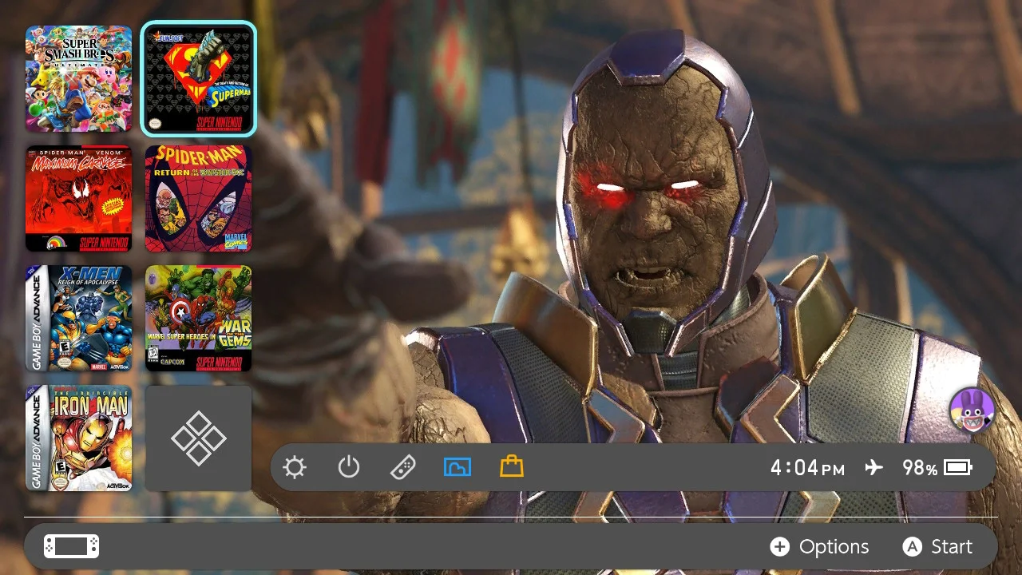Select the All Software grid tile
The image size is (1022, 575).
[x=199, y=438]
